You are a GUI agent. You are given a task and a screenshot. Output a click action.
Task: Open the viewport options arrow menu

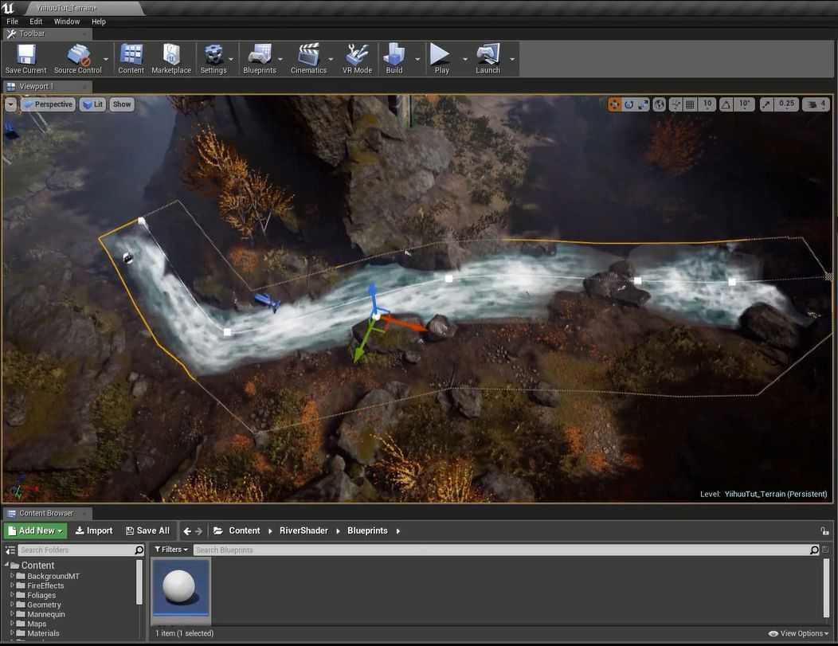[x=10, y=104]
